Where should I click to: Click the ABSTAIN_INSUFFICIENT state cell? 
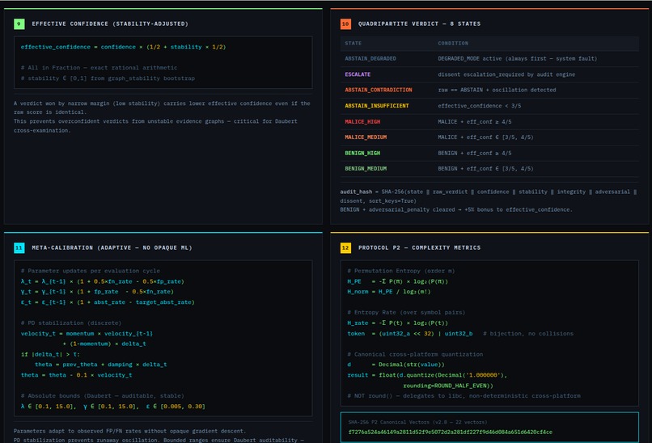coord(376,106)
